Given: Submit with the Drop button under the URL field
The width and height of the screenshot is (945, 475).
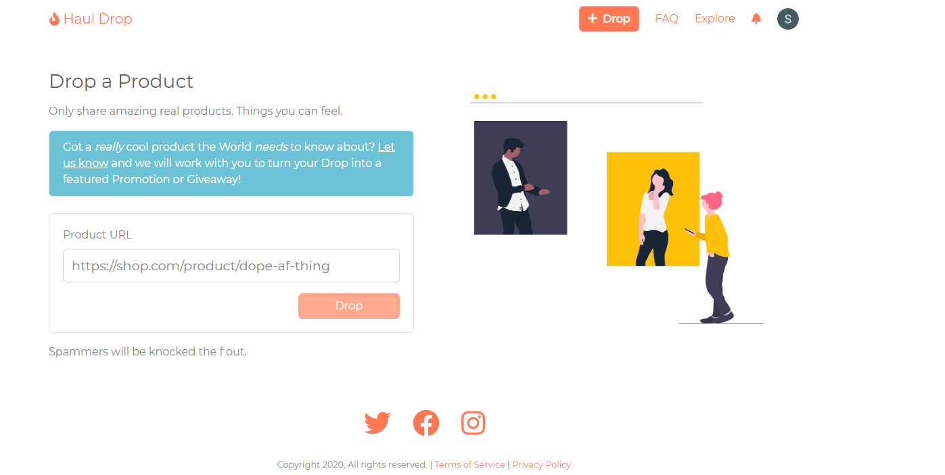Looking at the screenshot, I should pyautogui.click(x=349, y=305).
